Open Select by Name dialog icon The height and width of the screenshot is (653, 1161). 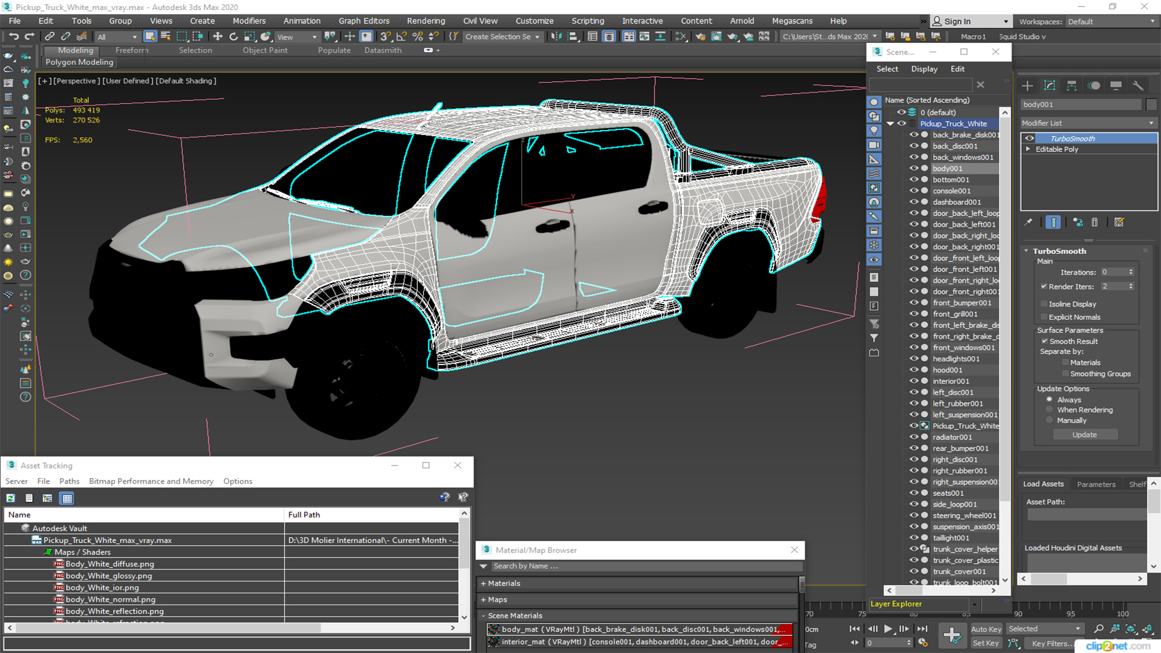click(166, 36)
